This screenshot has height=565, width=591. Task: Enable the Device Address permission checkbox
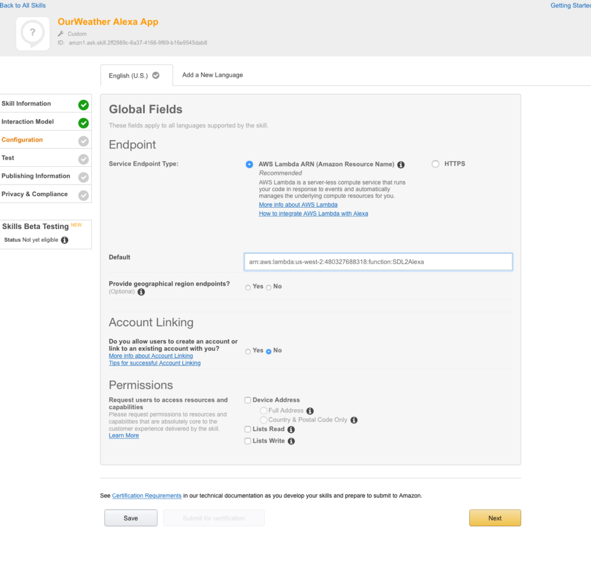[x=248, y=401]
